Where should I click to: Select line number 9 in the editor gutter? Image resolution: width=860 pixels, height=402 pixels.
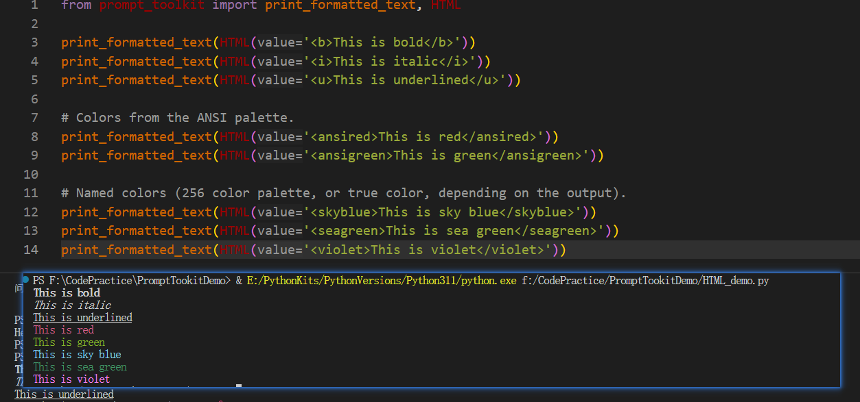click(x=34, y=155)
